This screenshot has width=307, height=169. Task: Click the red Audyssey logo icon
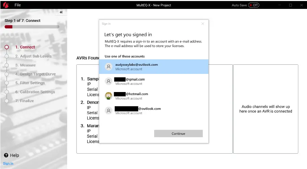click(x=6, y=5)
